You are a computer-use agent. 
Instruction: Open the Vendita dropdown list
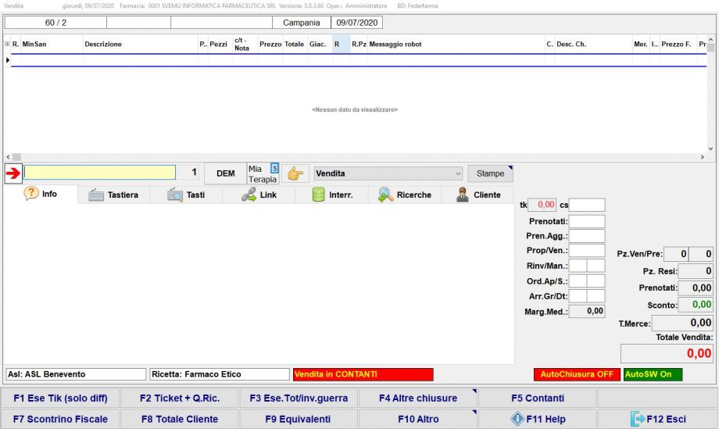click(x=457, y=173)
